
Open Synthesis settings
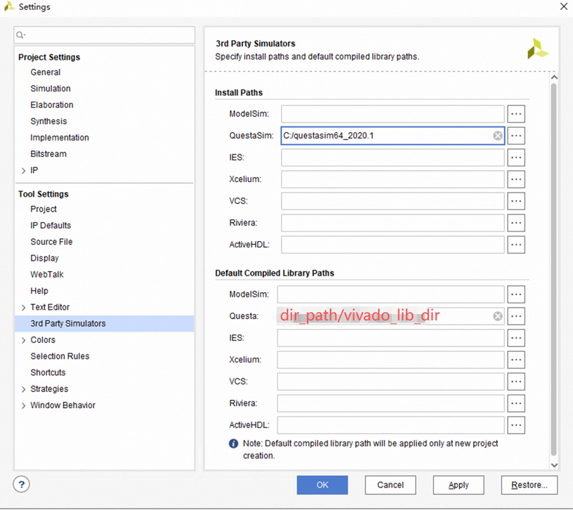pyautogui.click(x=48, y=121)
